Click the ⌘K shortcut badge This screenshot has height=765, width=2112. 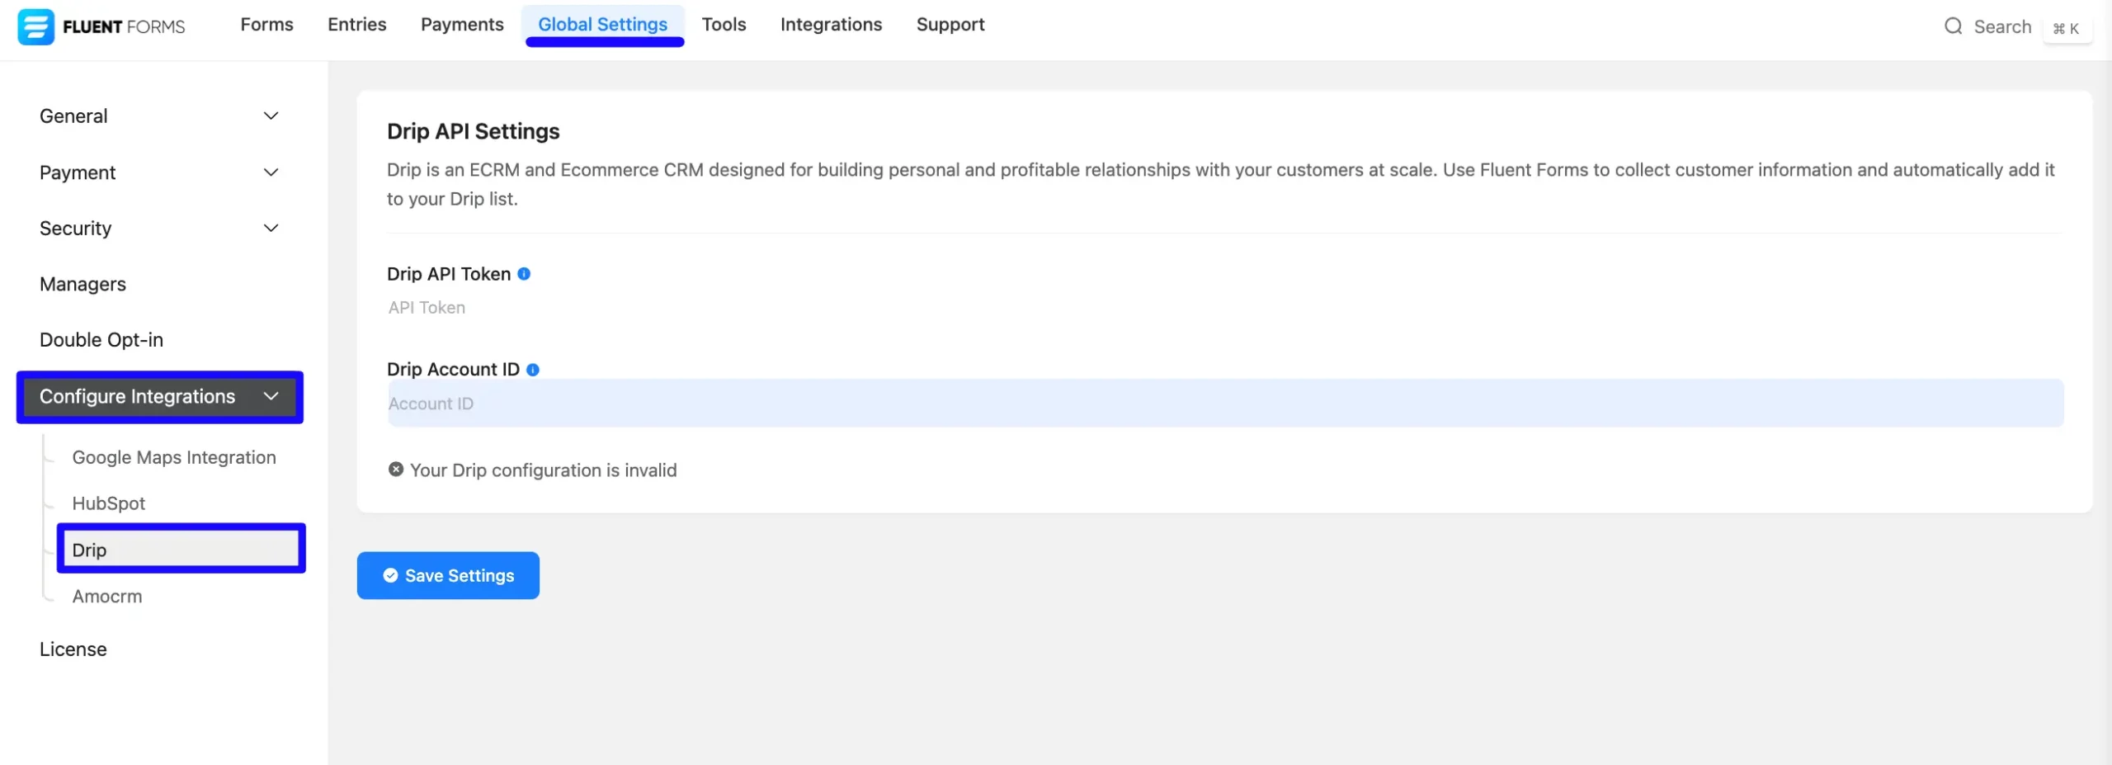(x=2067, y=28)
